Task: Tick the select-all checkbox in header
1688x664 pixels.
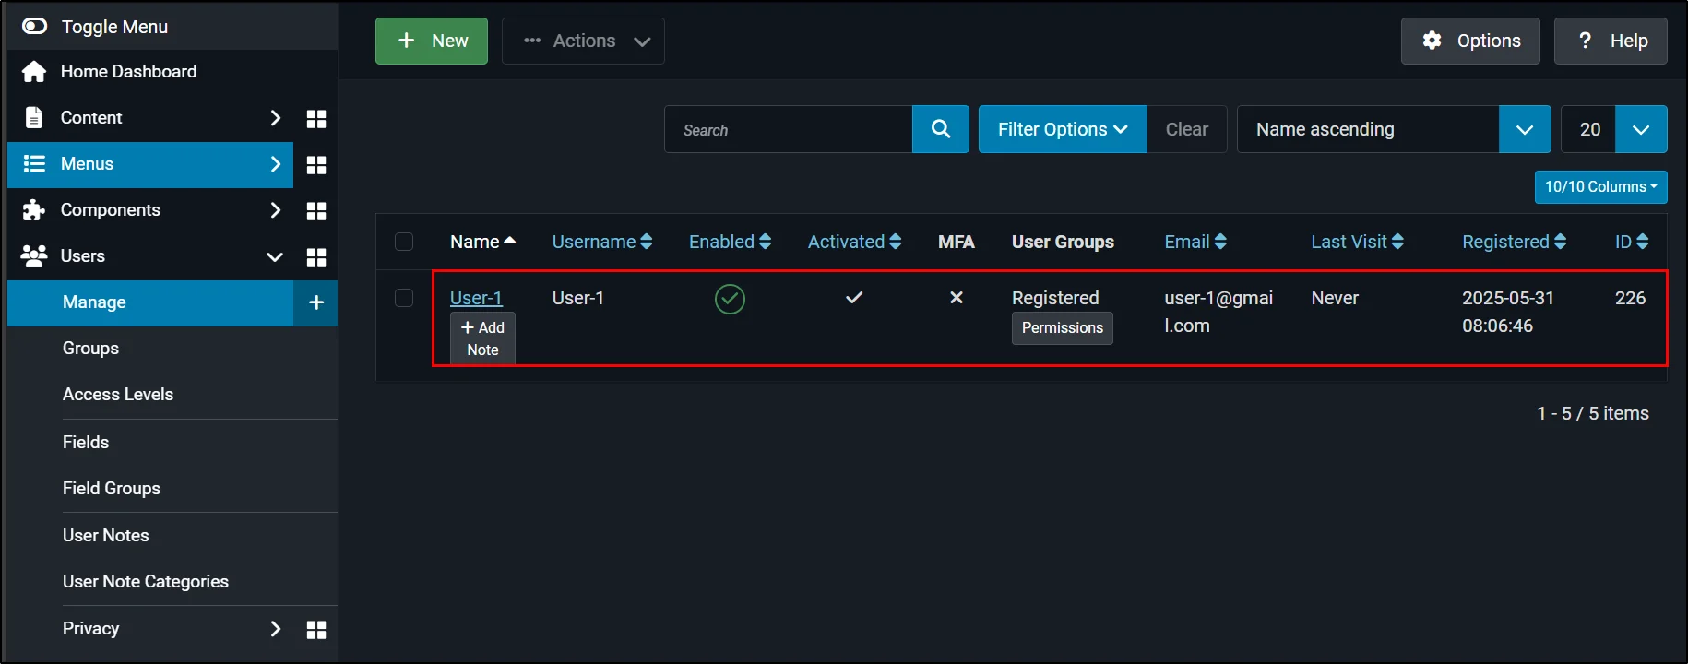Action: (x=404, y=242)
